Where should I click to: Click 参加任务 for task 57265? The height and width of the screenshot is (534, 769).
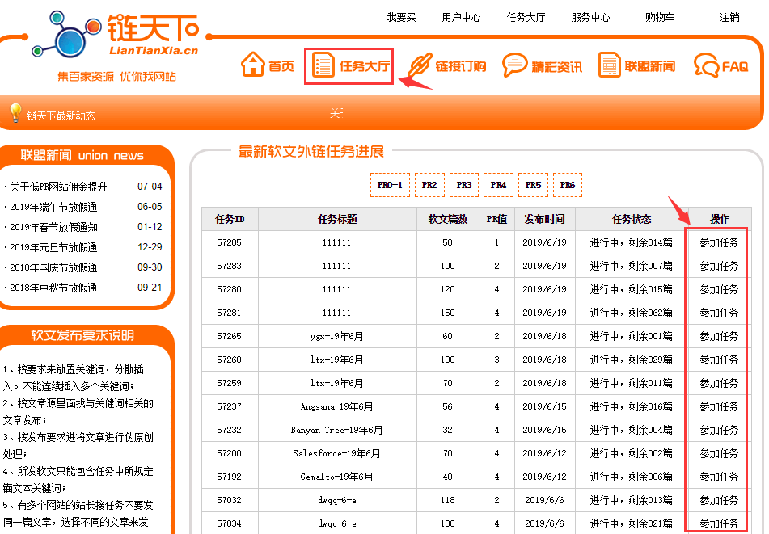click(719, 337)
